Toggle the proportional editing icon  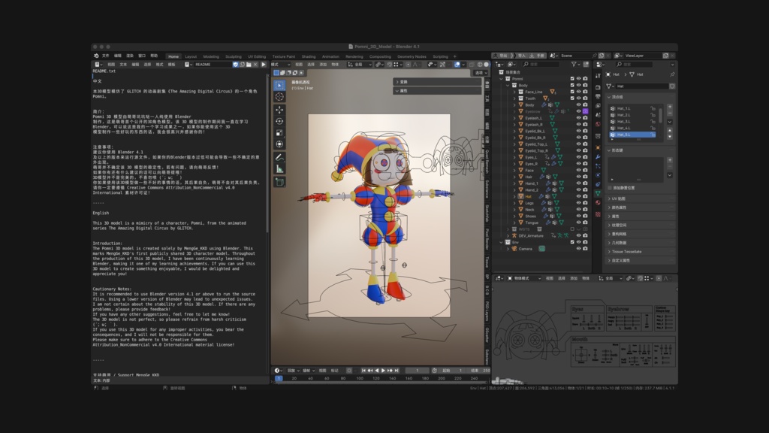(x=408, y=64)
